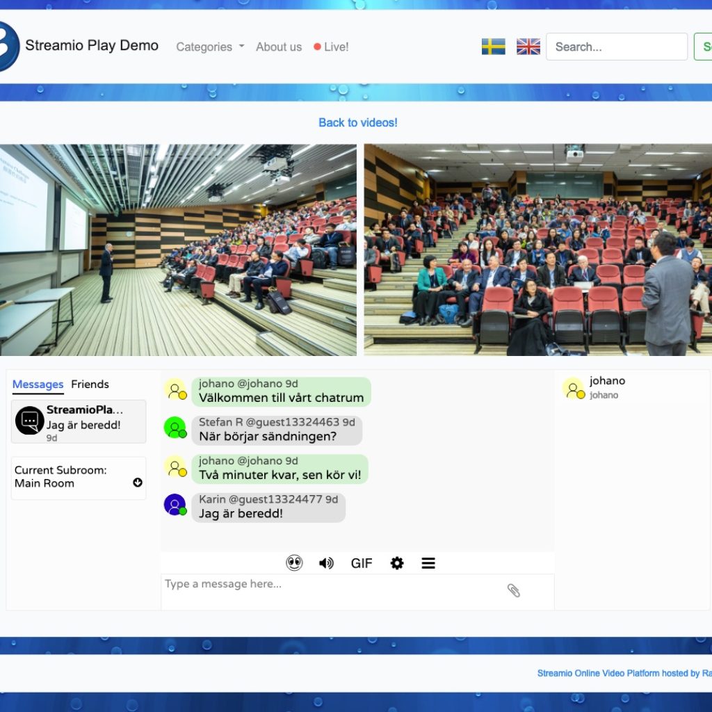Screen dimensions: 712x712
Task: Switch site language to English via flag
Action: [528, 47]
